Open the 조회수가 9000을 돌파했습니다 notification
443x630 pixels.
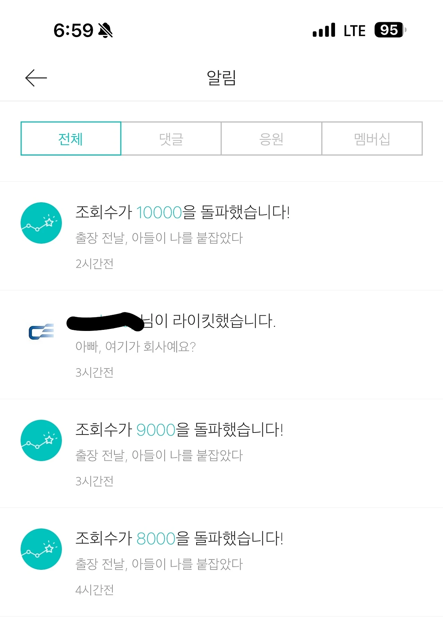tap(221, 454)
